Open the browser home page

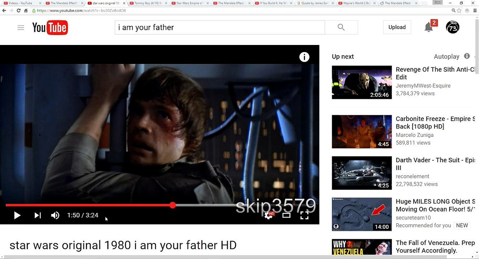click(x=26, y=10)
